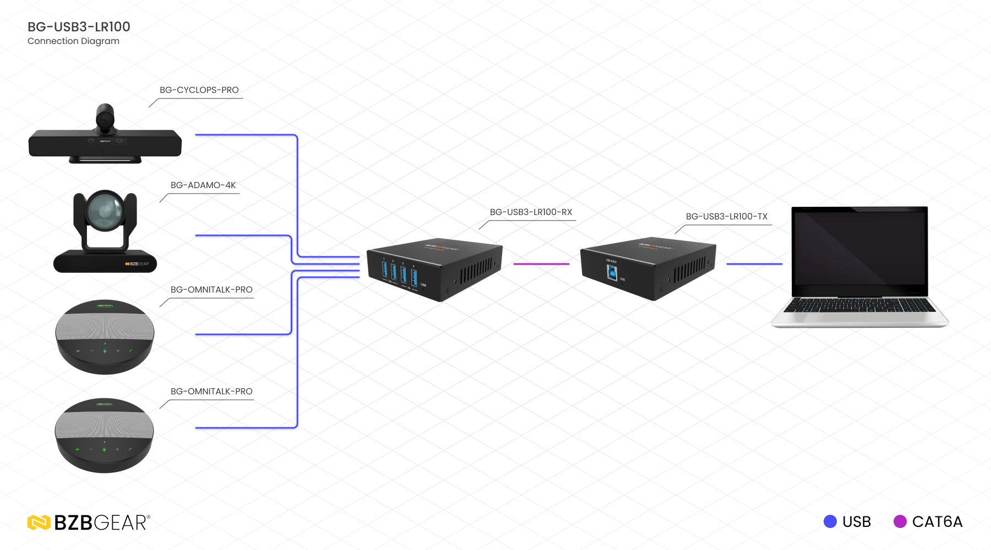This screenshot has width=991, height=550.
Task: Click the Connection Diagram subtitle
Action: (x=73, y=41)
